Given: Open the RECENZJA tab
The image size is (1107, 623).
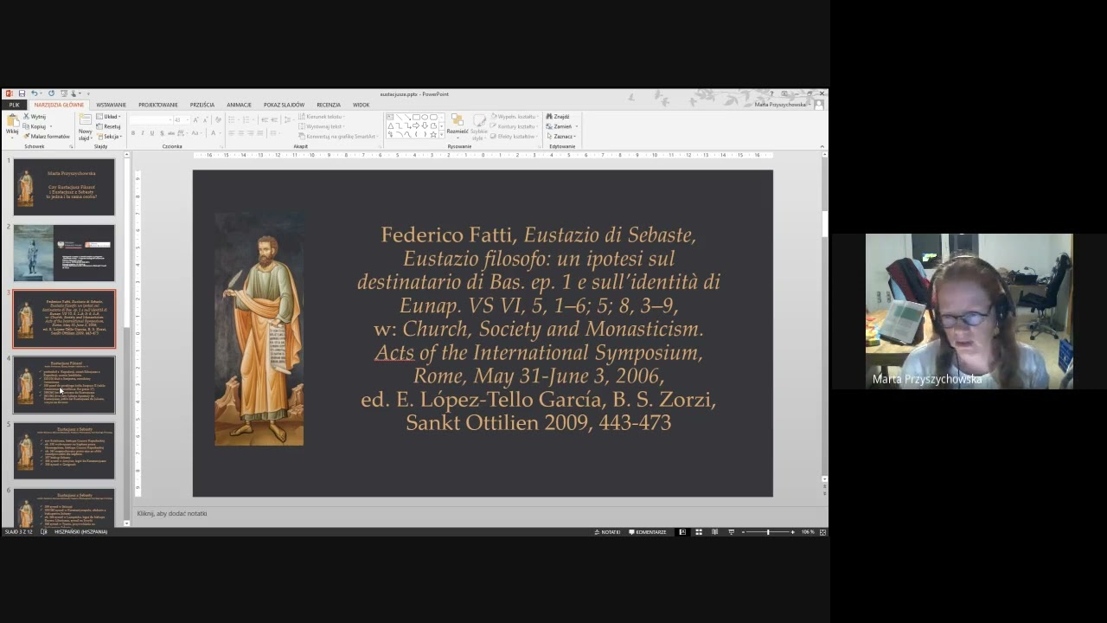Looking at the screenshot, I should (329, 105).
